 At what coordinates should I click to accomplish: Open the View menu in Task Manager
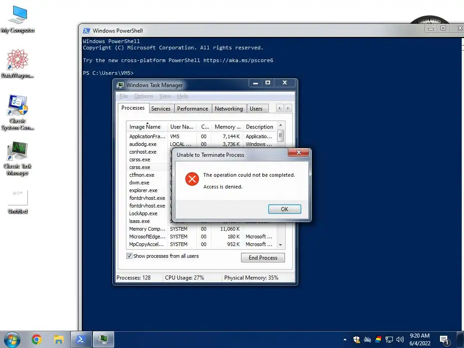tap(165, 96)
